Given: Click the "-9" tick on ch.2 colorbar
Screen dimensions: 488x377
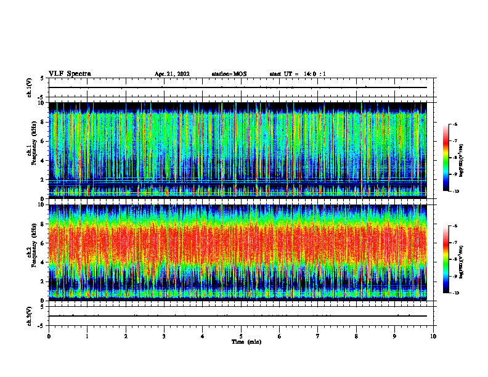Looking at the screenshot, I should click(x=455, y=276).
